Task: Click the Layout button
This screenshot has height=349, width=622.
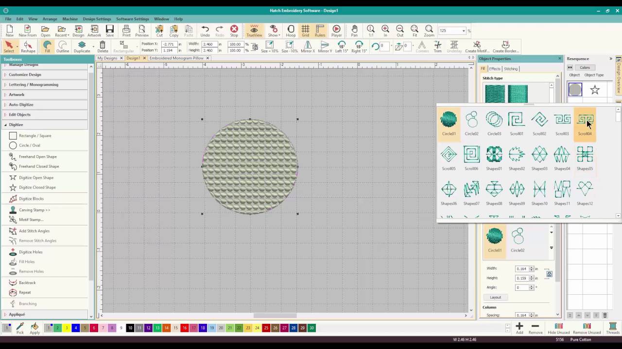Action: pyautogui.click(x=495, y=297)
